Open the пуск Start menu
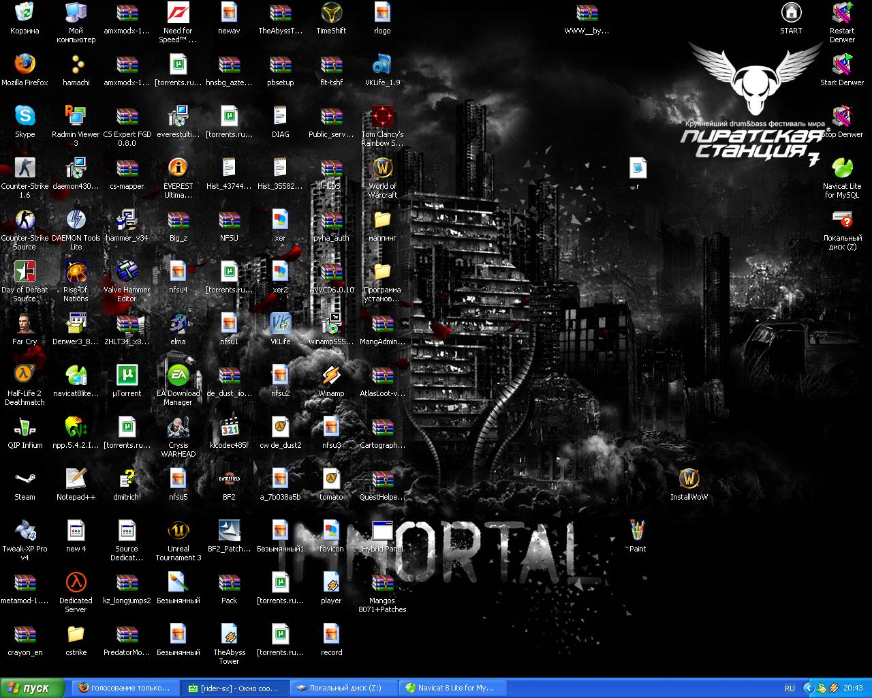 tap(32, 688)
